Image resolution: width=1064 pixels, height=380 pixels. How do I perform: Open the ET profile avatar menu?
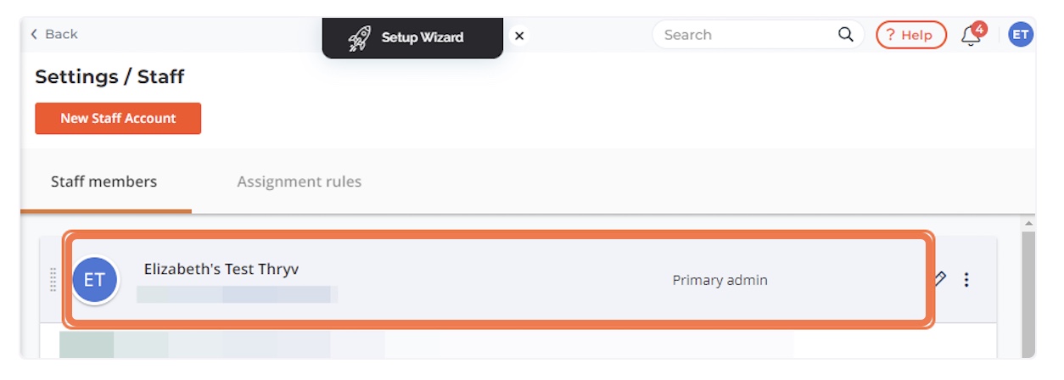point(1021,35)
